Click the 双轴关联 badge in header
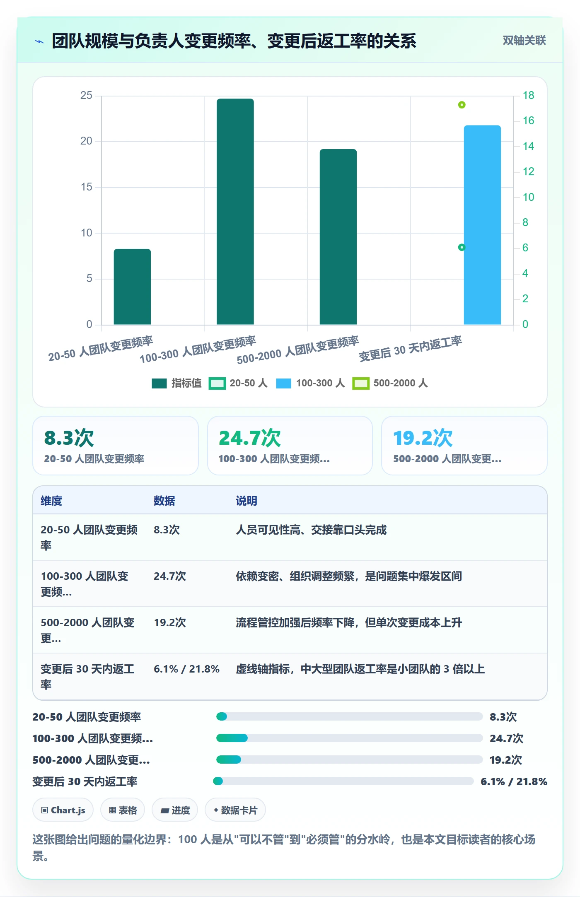The width and height of the screenshot is (580, 897). 524,40
